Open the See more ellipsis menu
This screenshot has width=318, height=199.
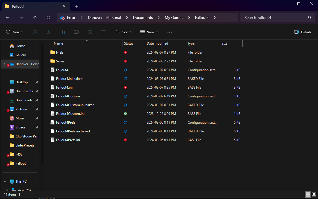[170, 32]
